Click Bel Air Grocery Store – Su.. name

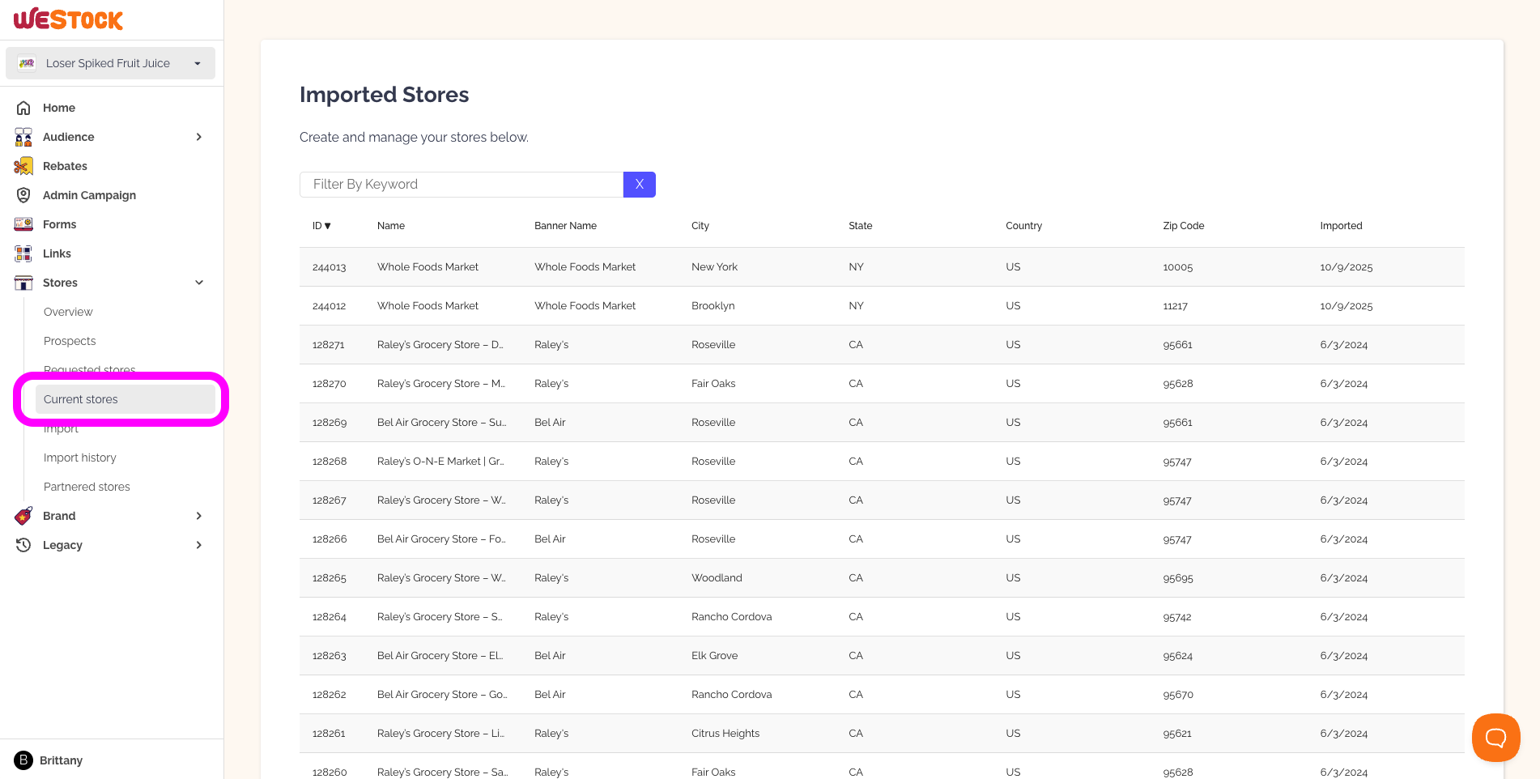(441, 423)
